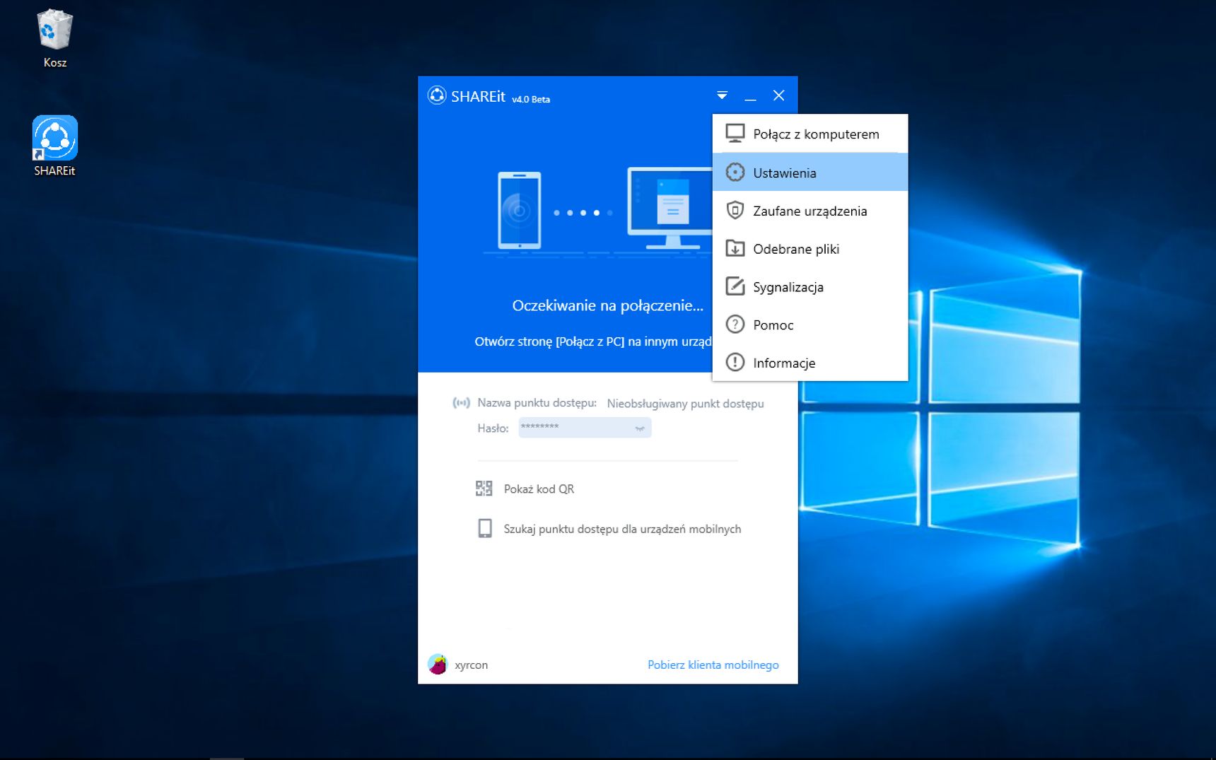Click the mobile device search icon

pos(485,528)
